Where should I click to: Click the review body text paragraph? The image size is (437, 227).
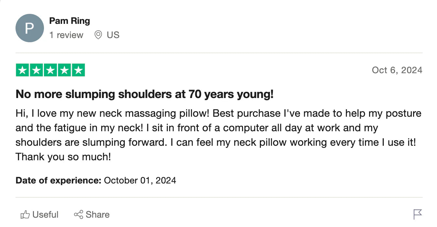click(218, 135)
